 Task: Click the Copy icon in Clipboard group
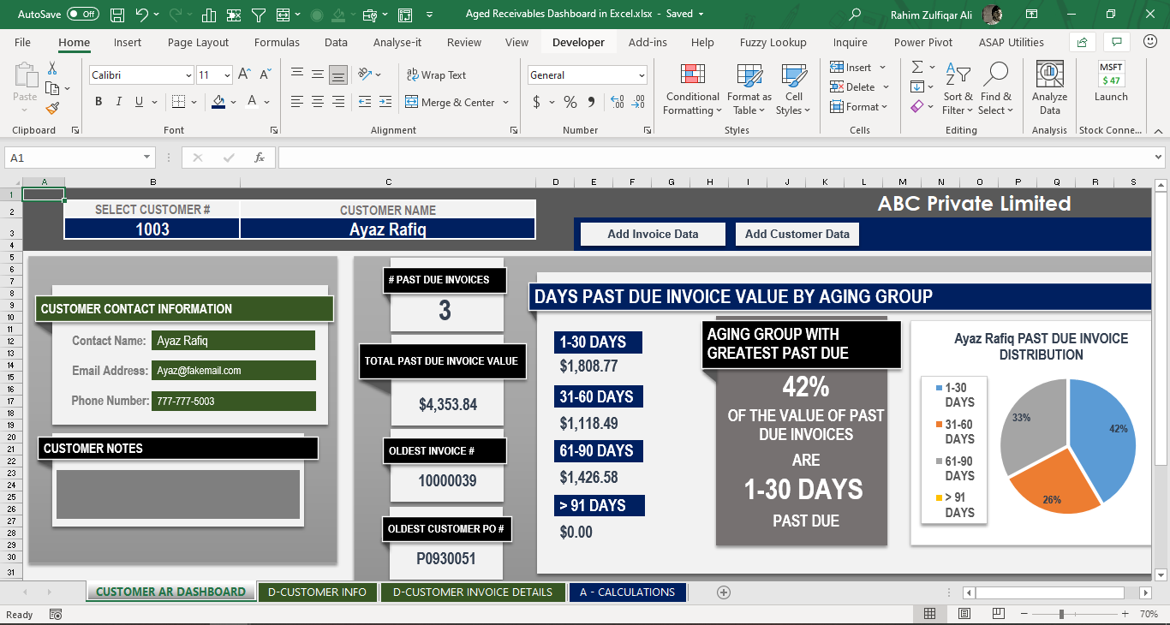pos(52,88)
